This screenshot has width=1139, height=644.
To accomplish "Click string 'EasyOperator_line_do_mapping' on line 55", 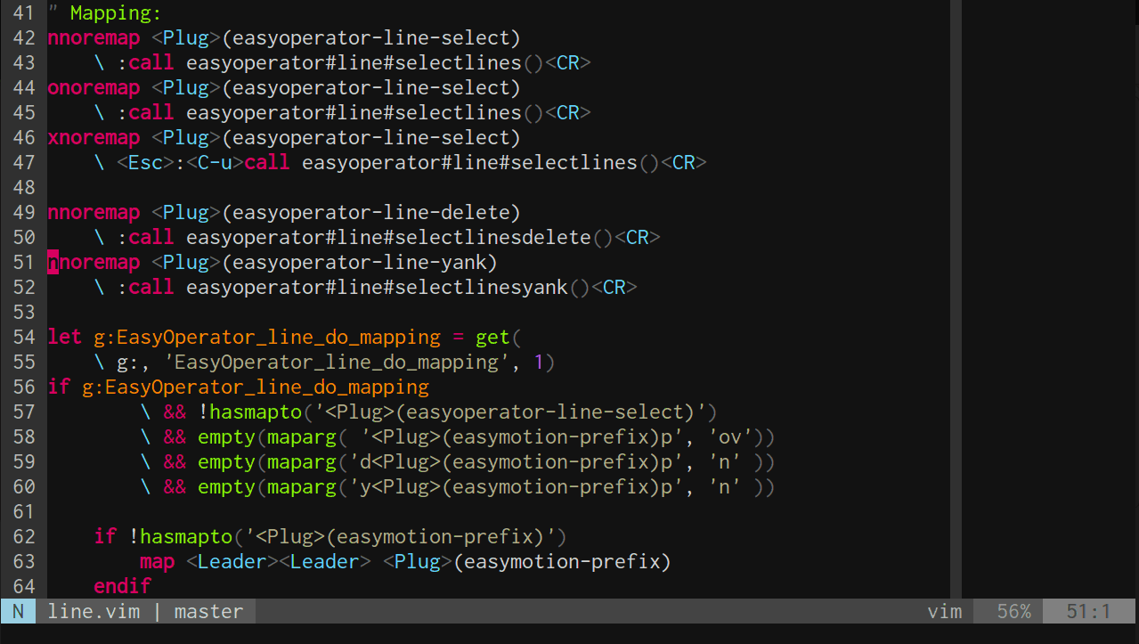I will pos(337,363).
